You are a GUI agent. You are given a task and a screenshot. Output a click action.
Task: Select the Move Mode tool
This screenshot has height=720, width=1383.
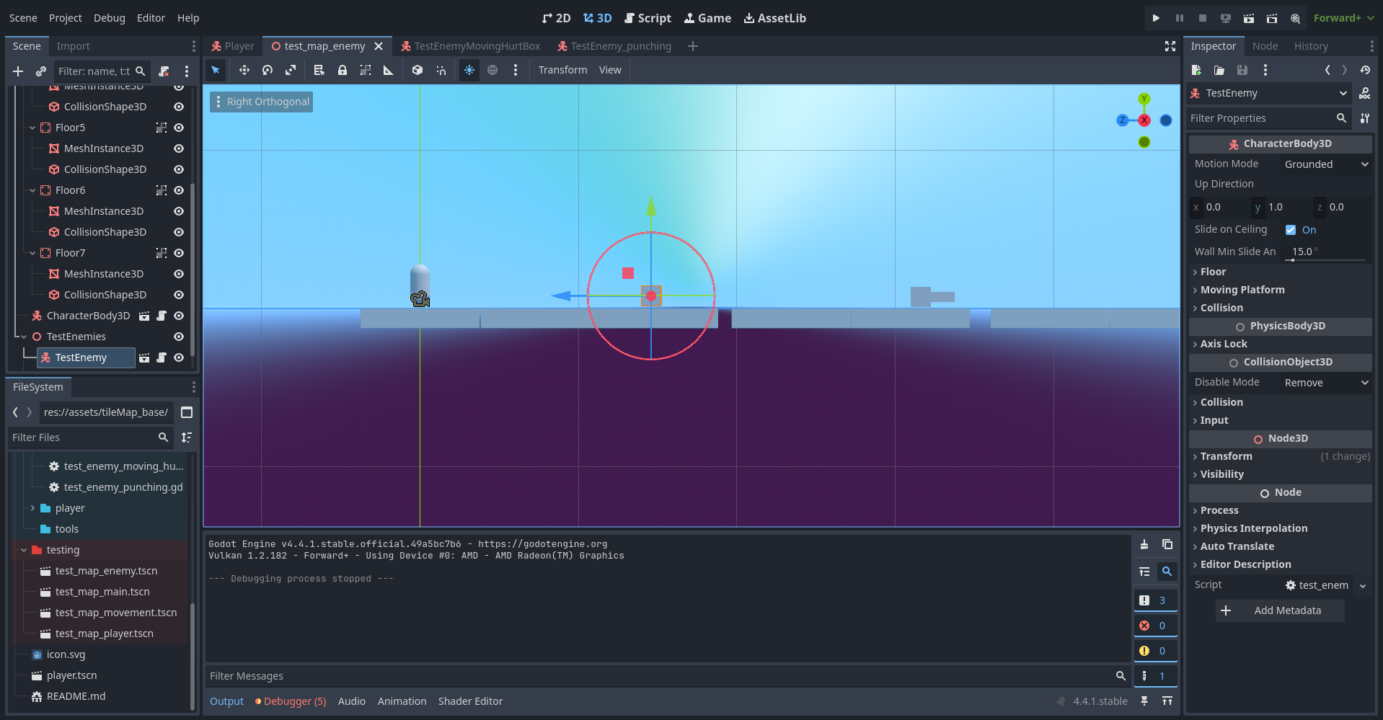[244, 70]
